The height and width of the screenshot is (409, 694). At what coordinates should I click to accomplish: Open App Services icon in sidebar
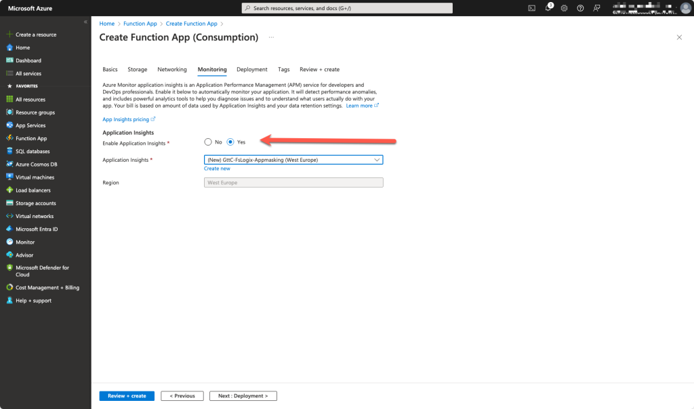pyautogui.click(x=9, y=125)
